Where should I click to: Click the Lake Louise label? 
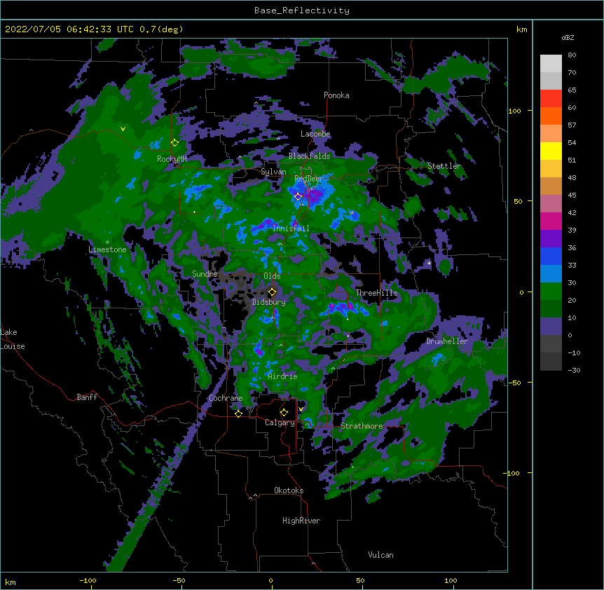coord(13,339)
